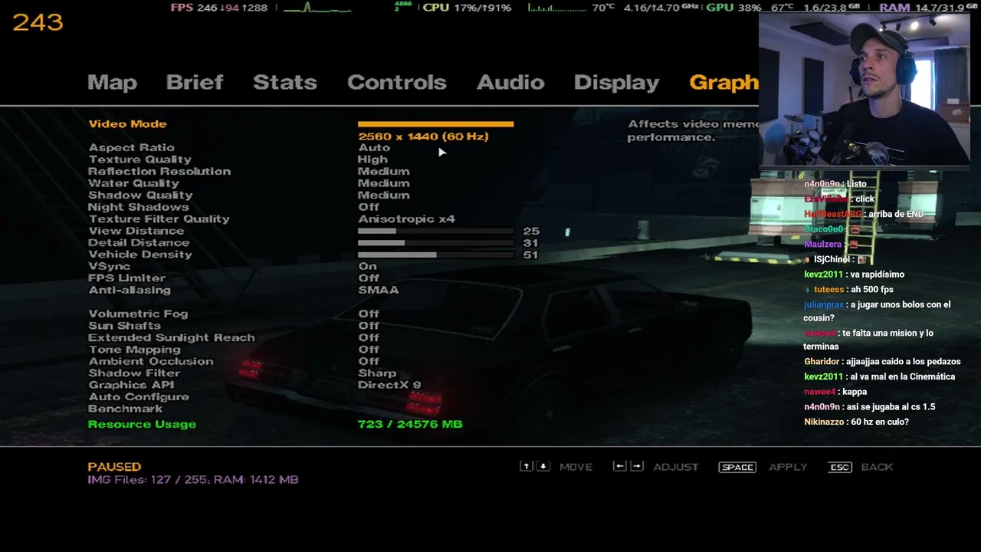Toggle Extended Sunlight Reach Off value
981x552 pixels.
tap(369, 337)
